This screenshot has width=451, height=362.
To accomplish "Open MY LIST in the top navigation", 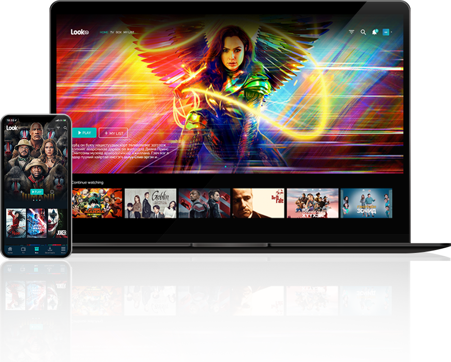I will pos(129,32).
